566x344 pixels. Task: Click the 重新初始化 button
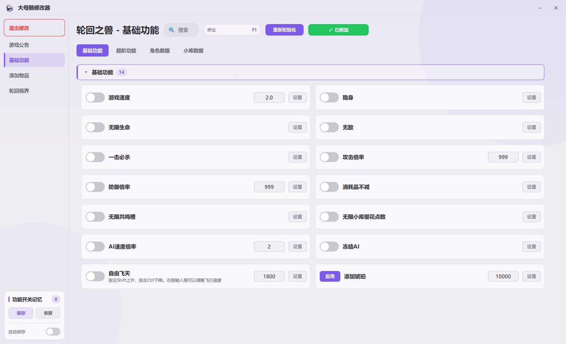point(285,30)
